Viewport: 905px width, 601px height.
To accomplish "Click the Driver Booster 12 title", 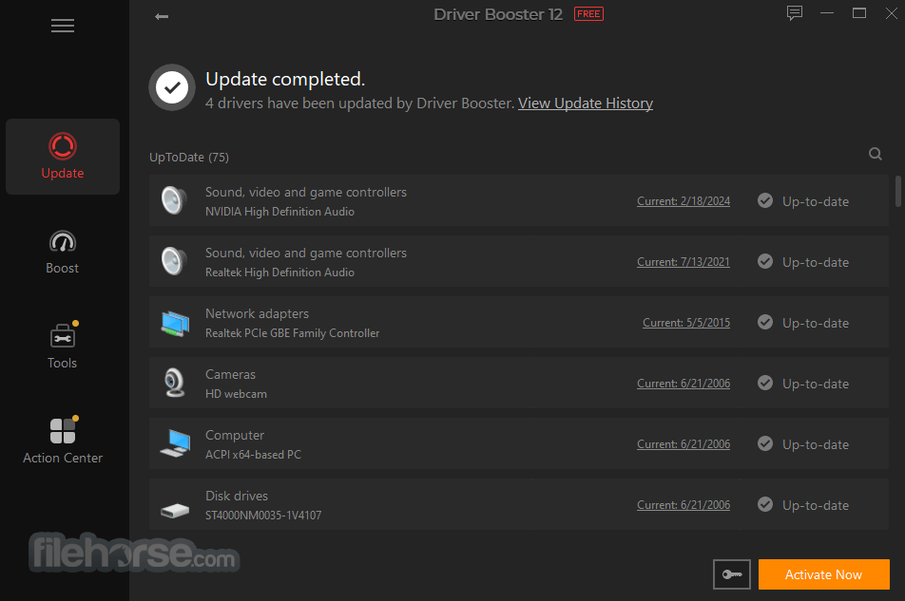I will coord(498,14).
